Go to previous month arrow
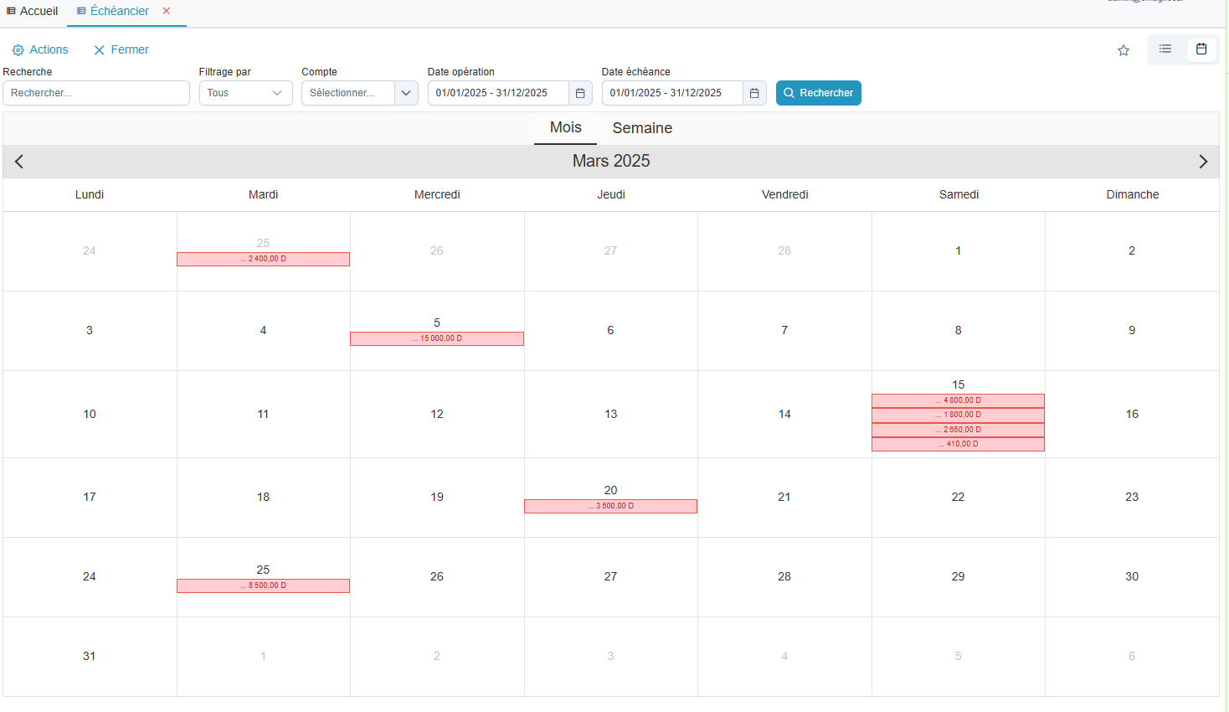1229x712 pixels. click(x=19, y=162)
